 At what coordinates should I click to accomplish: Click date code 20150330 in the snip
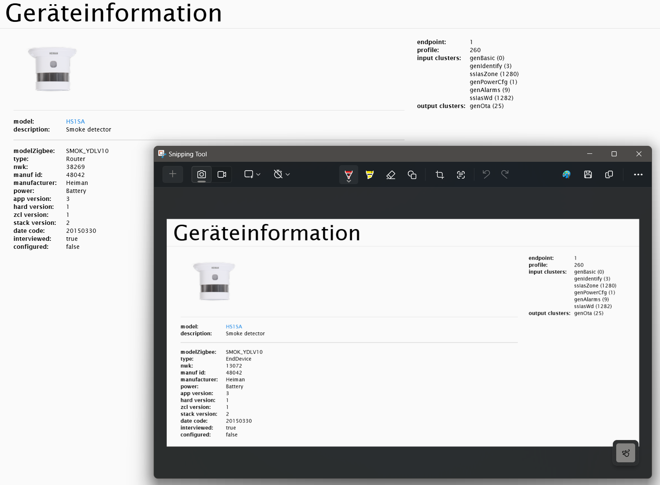pyautogui.click(x=239, y=421)
